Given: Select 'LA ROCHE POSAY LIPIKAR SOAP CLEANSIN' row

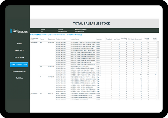Looking at the screenshot, I should (x=106, y=89).
